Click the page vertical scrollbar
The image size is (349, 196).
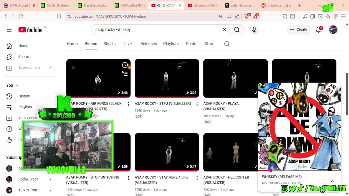coord(347,94)
